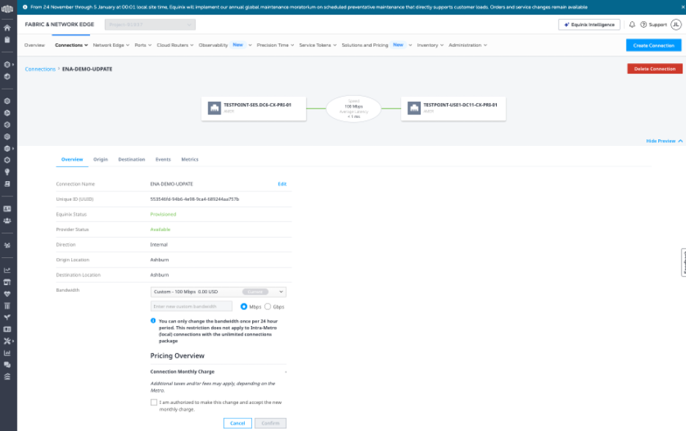Viewport: 686px width, 431px height.
Task: Check the authorization checkbox for the monthly charge
Action: [154, 402]
